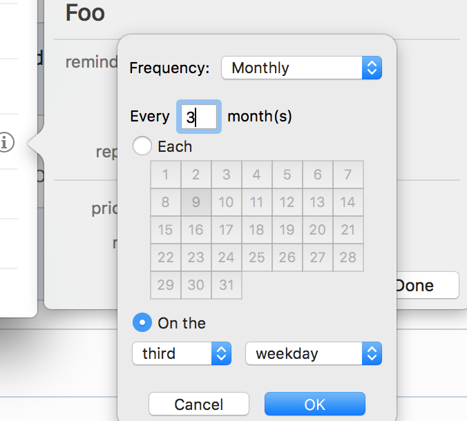Choose day 20 in the day grid
The width and height of the screenshot is (467, 421).
(318, 230)
